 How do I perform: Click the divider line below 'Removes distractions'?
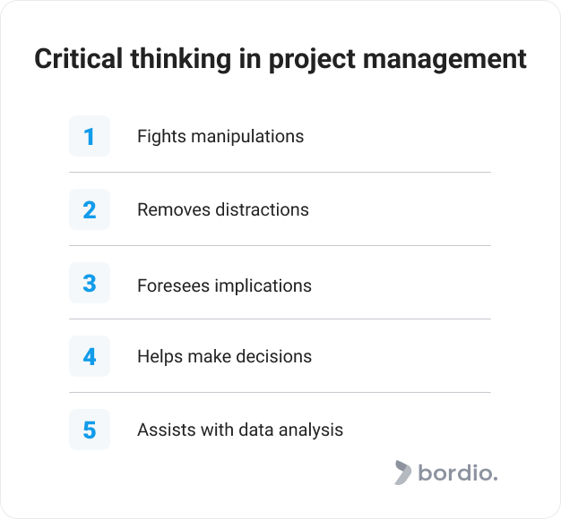[x=280, y=246]
